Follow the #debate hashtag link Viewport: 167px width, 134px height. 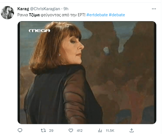tap(117, 15)
